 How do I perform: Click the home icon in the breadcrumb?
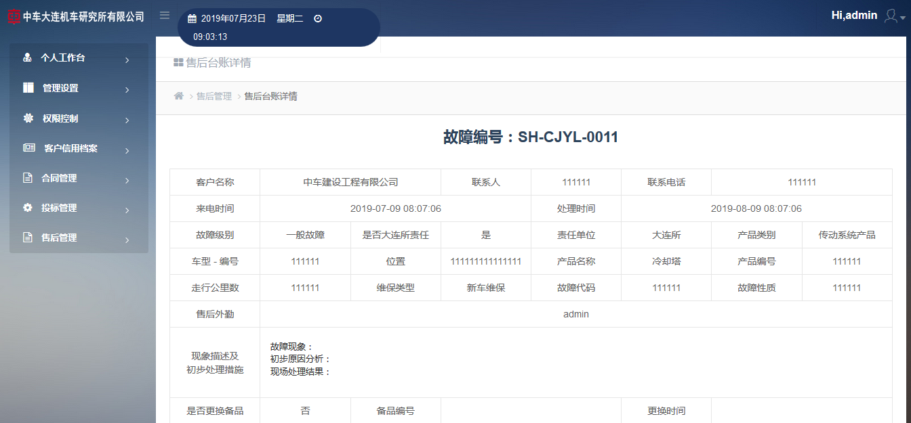click(x=178, y=96)
